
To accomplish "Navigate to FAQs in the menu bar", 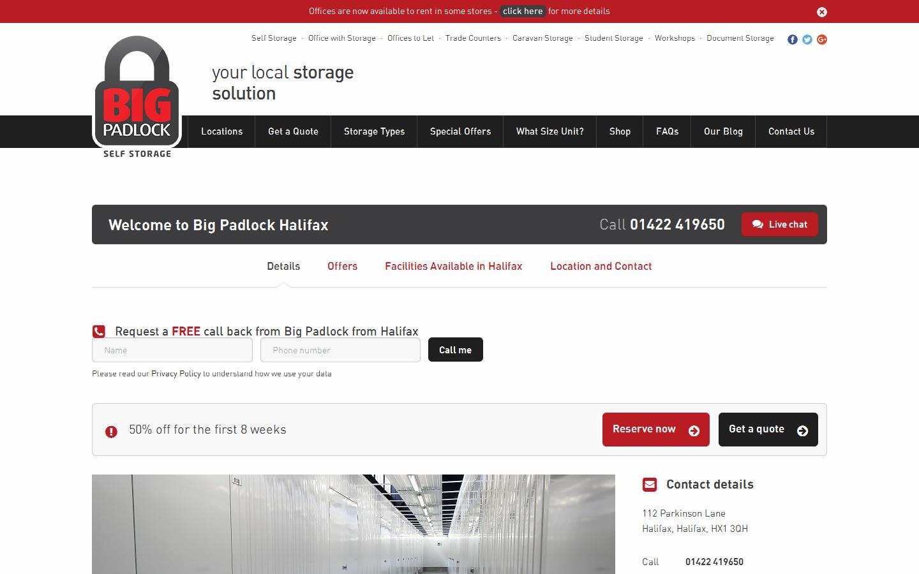I will click(x=667, y=131).
